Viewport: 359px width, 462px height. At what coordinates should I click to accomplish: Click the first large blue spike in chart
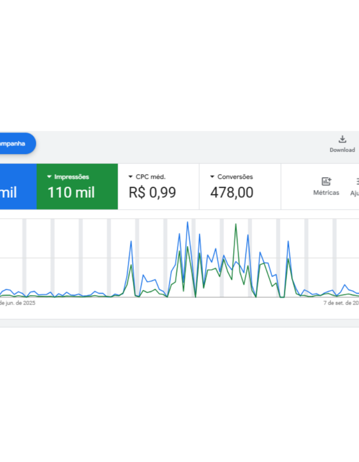pos(131,241)
